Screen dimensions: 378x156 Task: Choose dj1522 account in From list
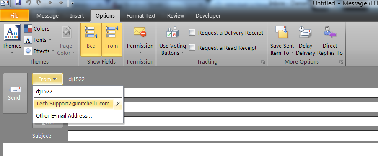tap(78, 92)
